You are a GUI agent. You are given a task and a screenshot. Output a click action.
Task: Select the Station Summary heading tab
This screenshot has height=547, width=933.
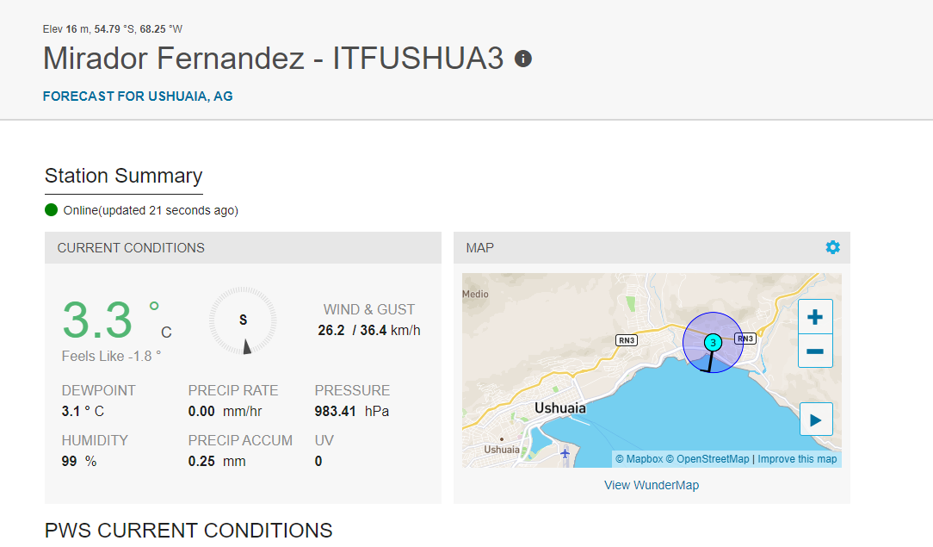tap(124, 177)
